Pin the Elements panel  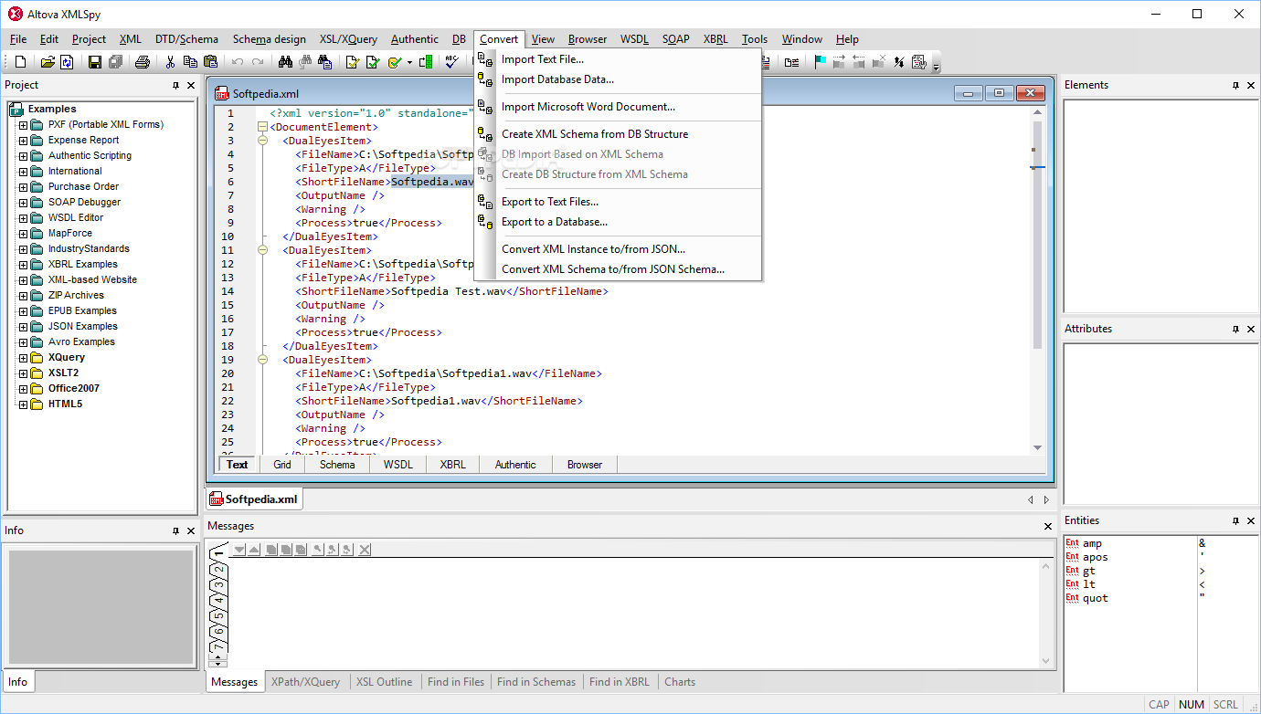click(1235, 85)
